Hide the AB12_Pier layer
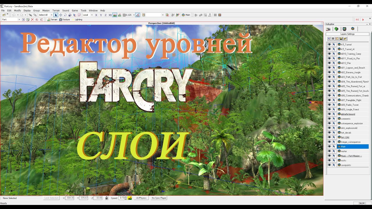 [x=329, y=63]
